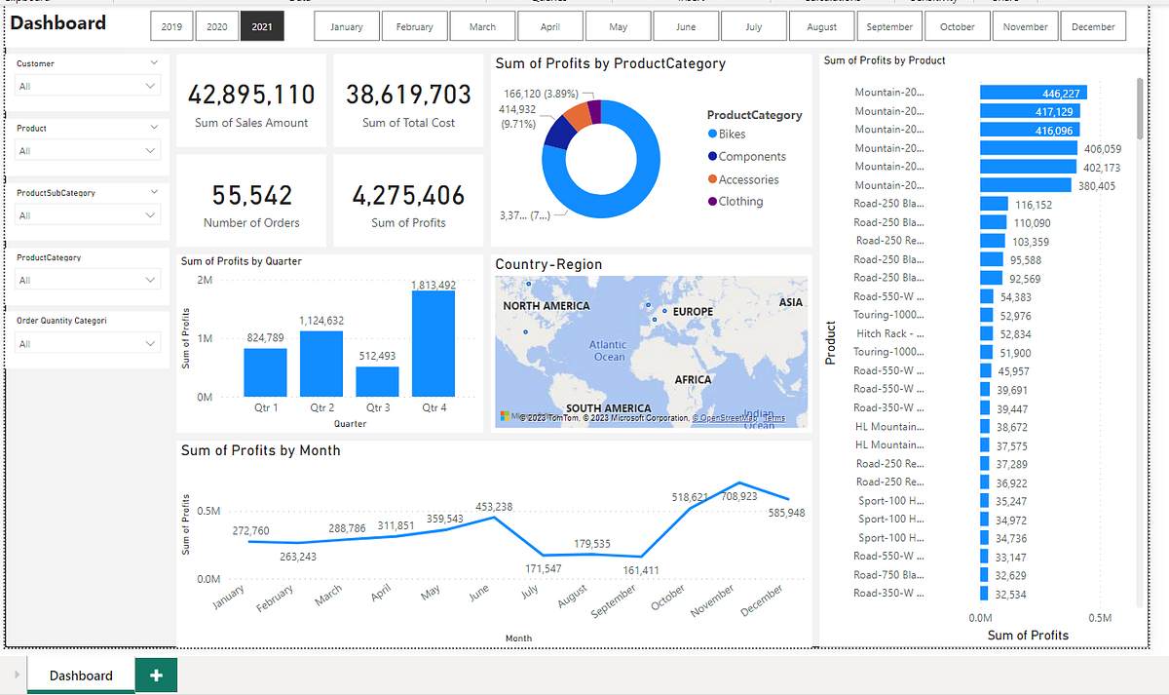Viewport: 1169px width, 695px height.
Task: Open the Terms link on the map
Action: coord(774,418)
